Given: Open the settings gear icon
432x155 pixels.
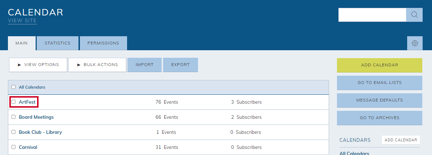Looking at the screenshot, I should point(415,43).
